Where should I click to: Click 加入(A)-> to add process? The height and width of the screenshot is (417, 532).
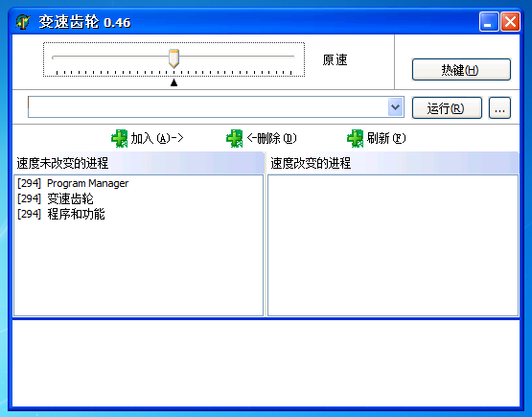tap(157, 138)
